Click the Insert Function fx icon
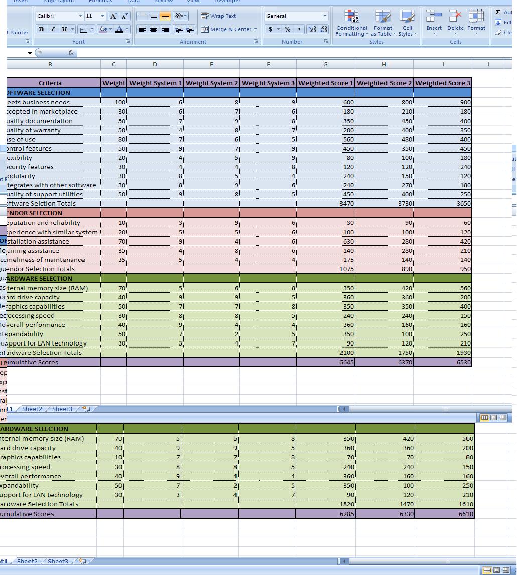The width and height of the screenshot is (517, 575). tap(71, 53)
